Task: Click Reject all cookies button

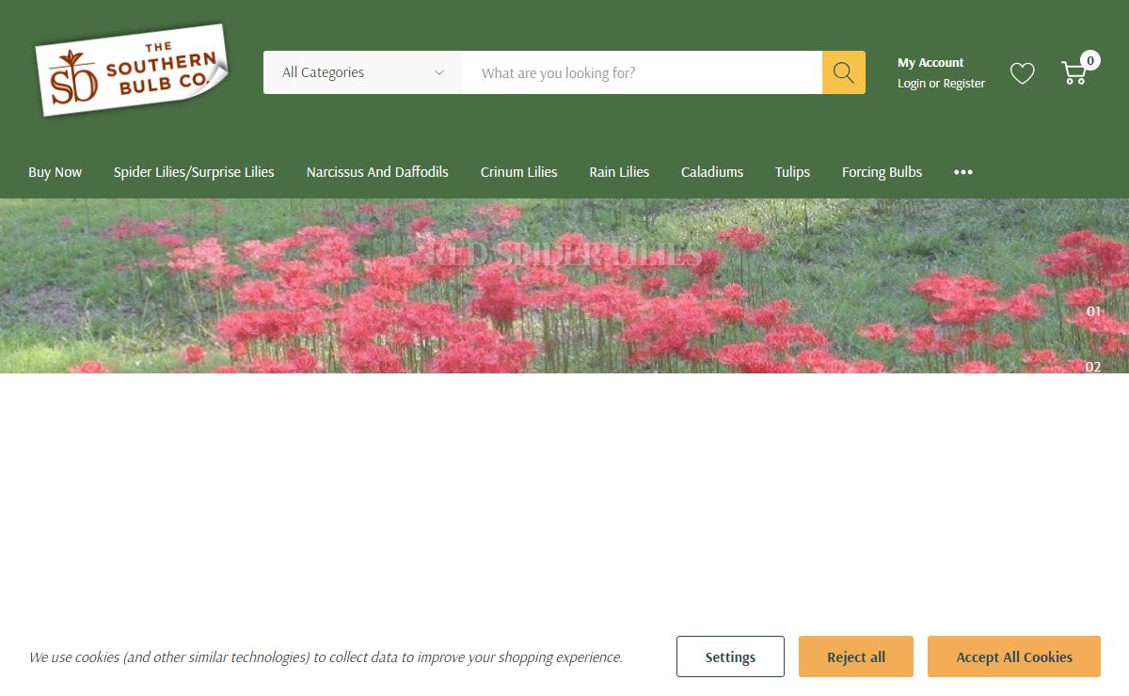Action: point(856,656)
